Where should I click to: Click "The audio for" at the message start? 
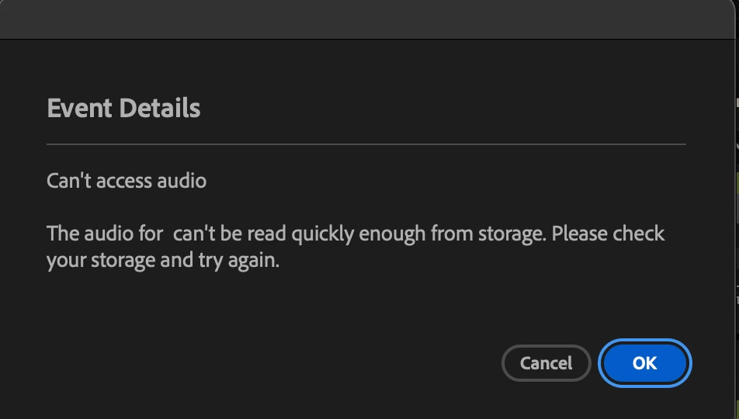pyautogui.click(x=105, y=234)
